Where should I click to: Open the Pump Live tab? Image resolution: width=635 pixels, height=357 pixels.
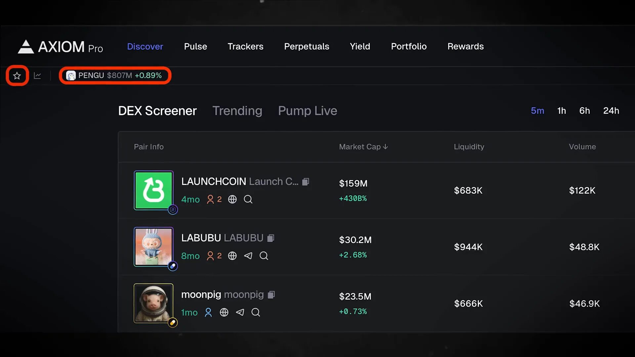(307, 111)
